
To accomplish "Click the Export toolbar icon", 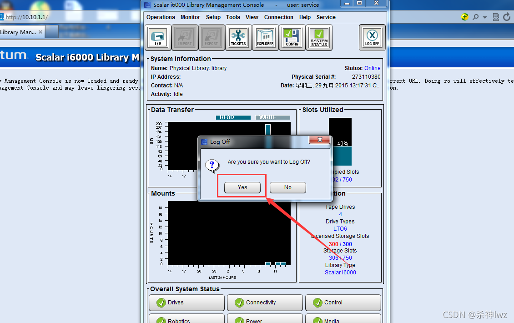I will (x=212, y=38).
